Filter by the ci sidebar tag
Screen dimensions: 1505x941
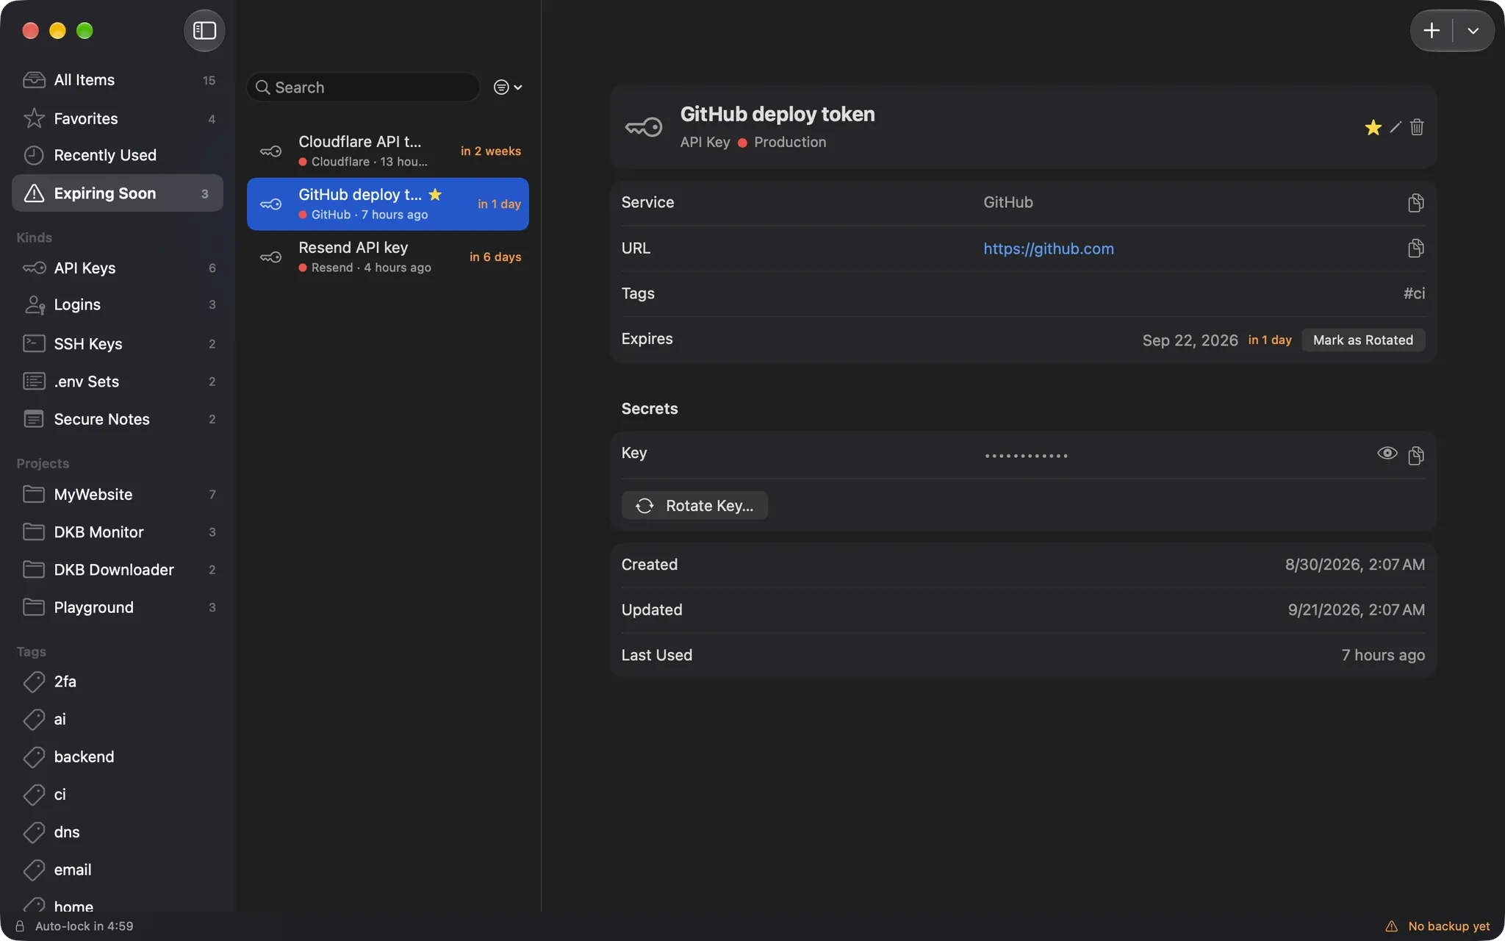118,795
